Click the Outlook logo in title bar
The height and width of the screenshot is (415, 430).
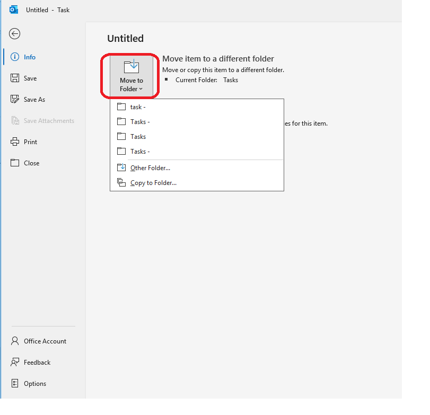14,10
